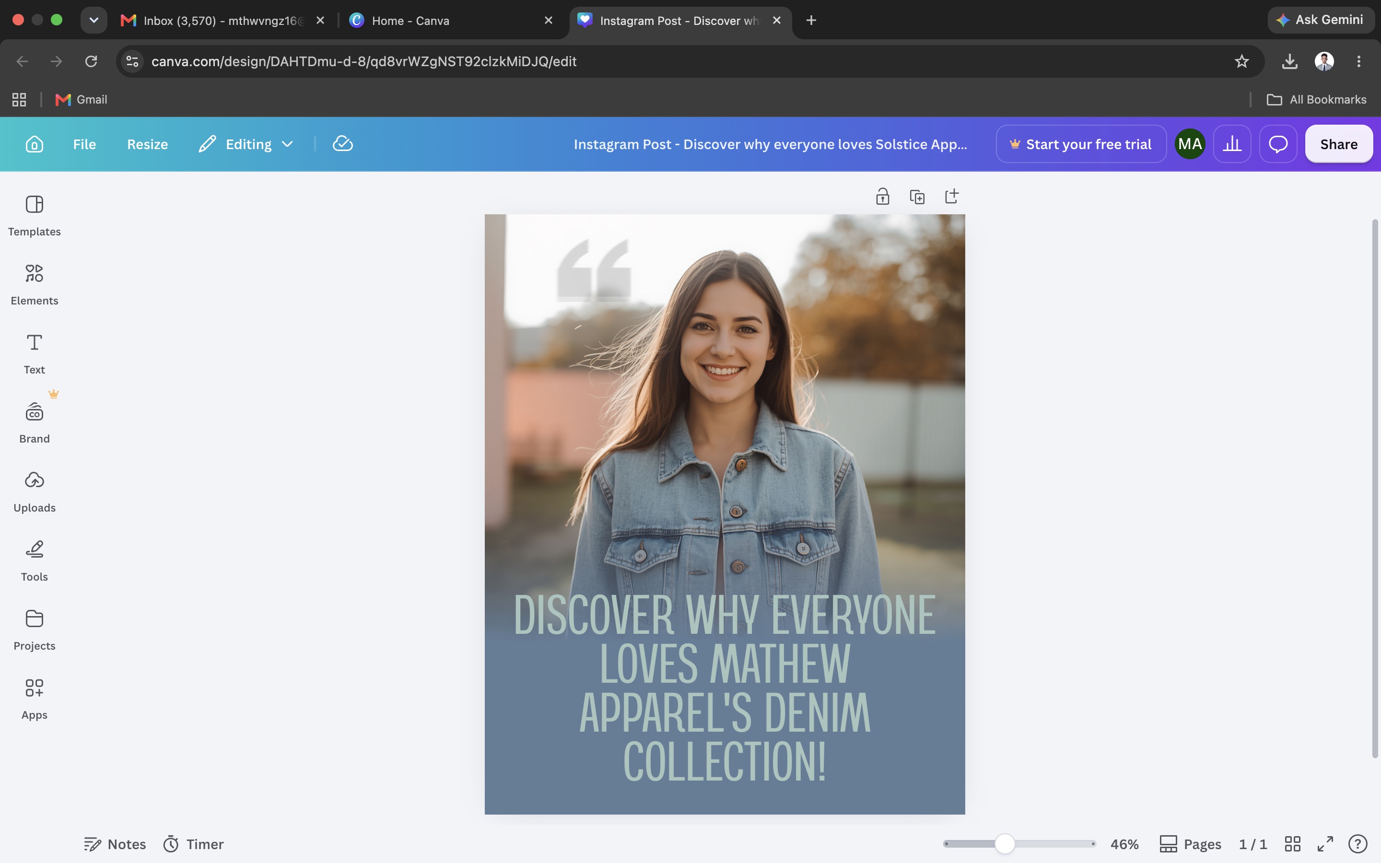1381x863 pixels.
Task: Open Chrome three-dot menu
Action: [x=1359, y=61]
